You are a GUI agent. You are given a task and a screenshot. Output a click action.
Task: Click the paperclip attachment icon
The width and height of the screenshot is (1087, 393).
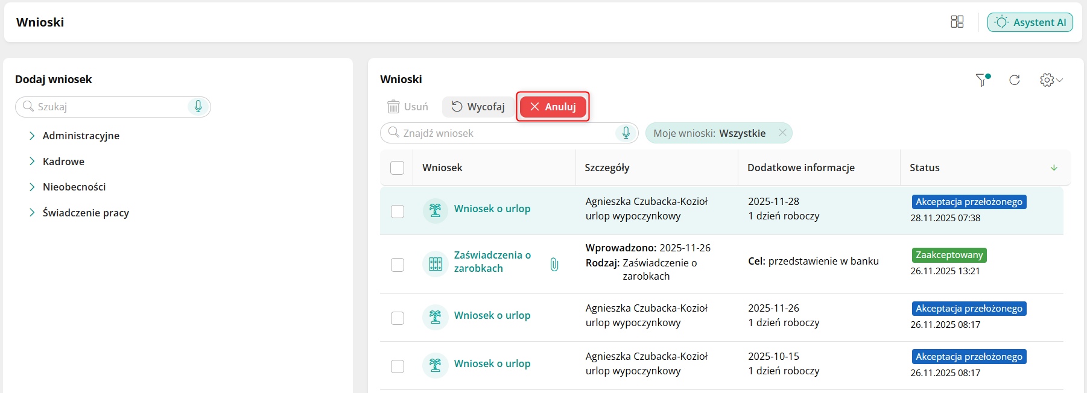point(554,264)
